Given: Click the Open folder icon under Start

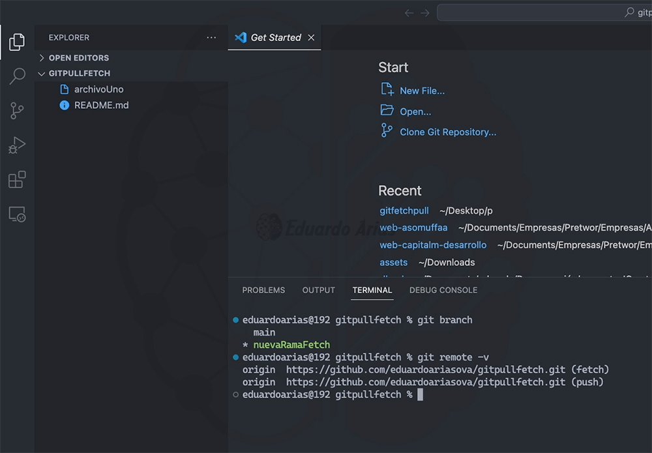Looking at the screenshot, I should point(387,110).
